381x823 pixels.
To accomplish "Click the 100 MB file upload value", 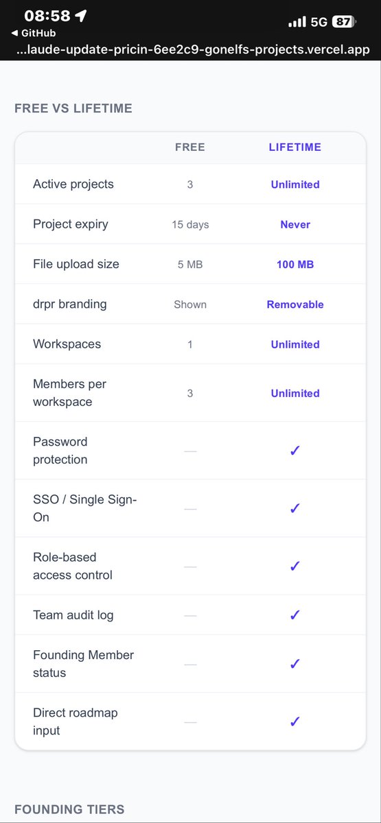I will [295, 264].
